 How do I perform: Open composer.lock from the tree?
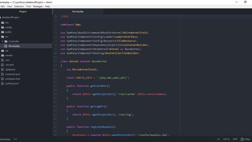[x=13, y=79]
